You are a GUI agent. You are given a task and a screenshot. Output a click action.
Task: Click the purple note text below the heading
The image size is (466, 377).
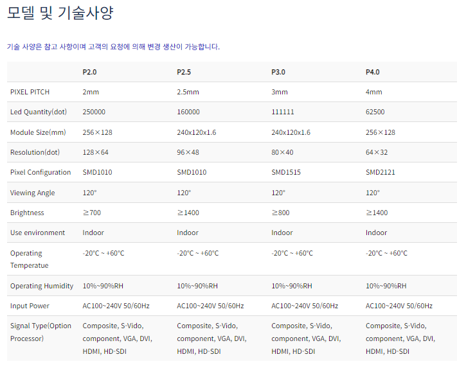(113, 47)
